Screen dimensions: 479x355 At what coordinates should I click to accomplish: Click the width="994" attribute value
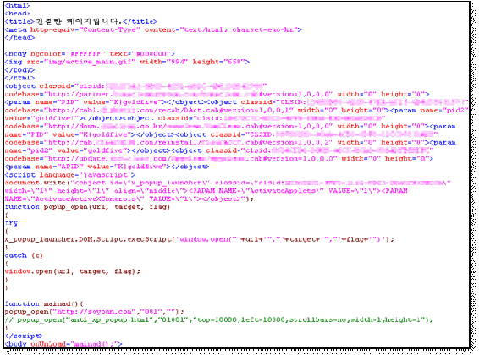164,62
